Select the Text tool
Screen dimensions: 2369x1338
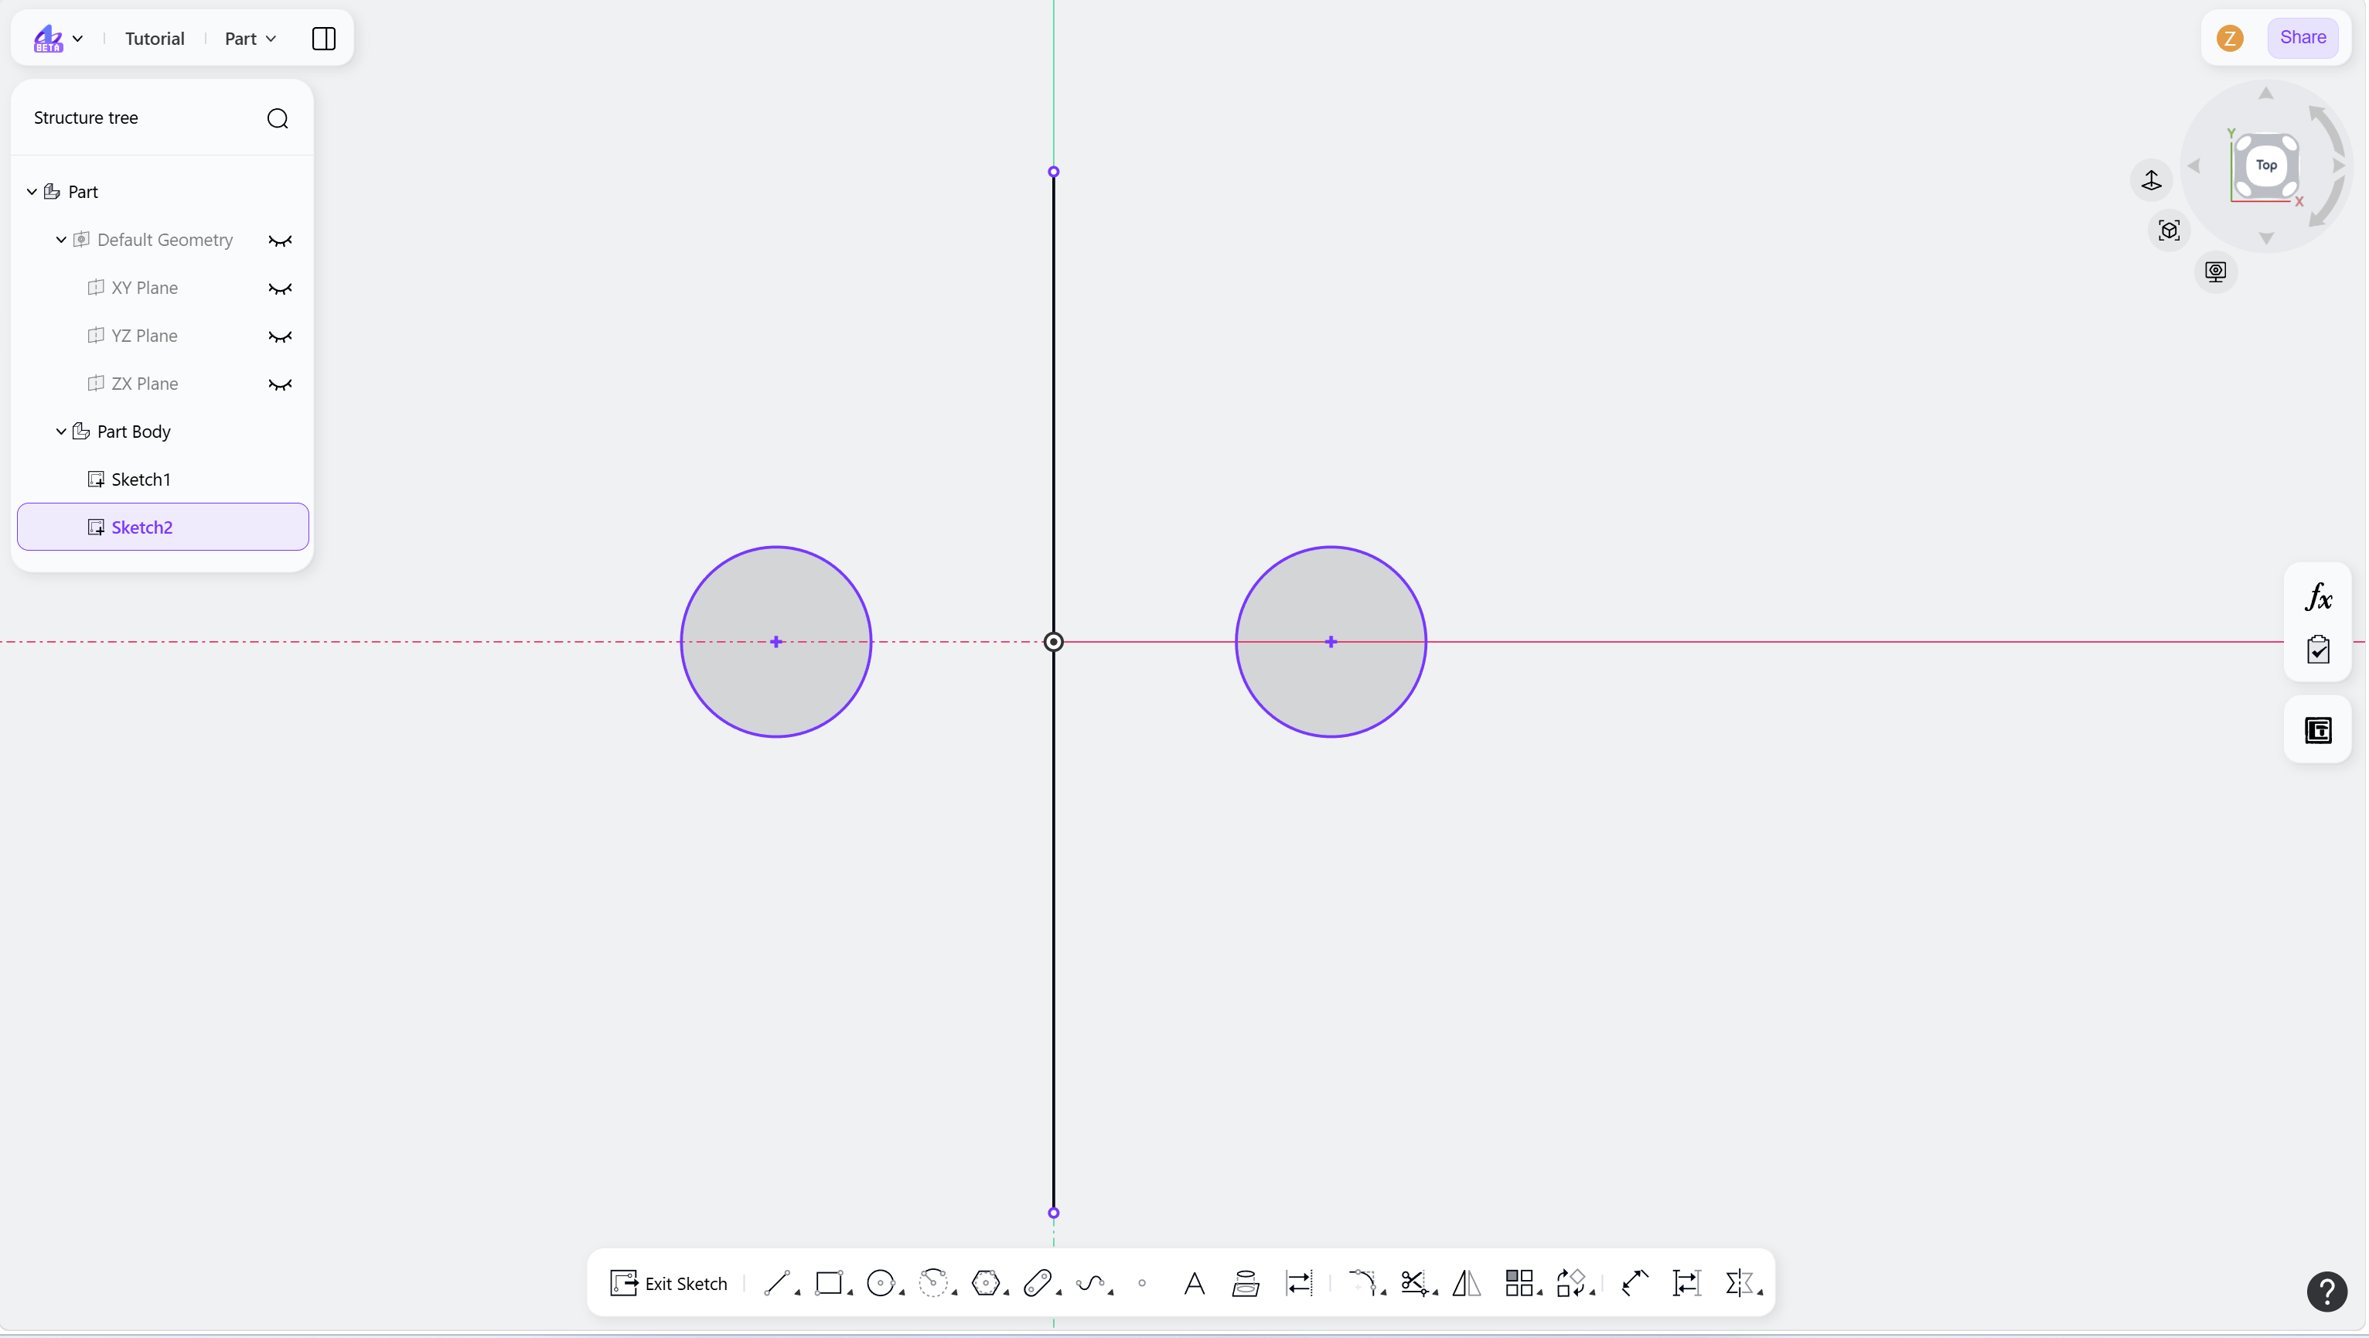click(1194, 1283)
